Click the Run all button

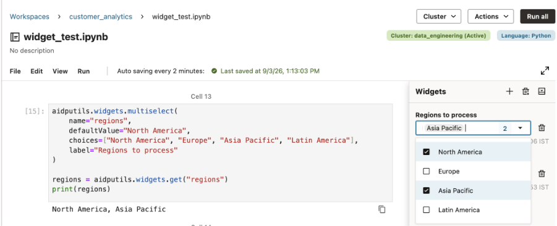(537, 16)
